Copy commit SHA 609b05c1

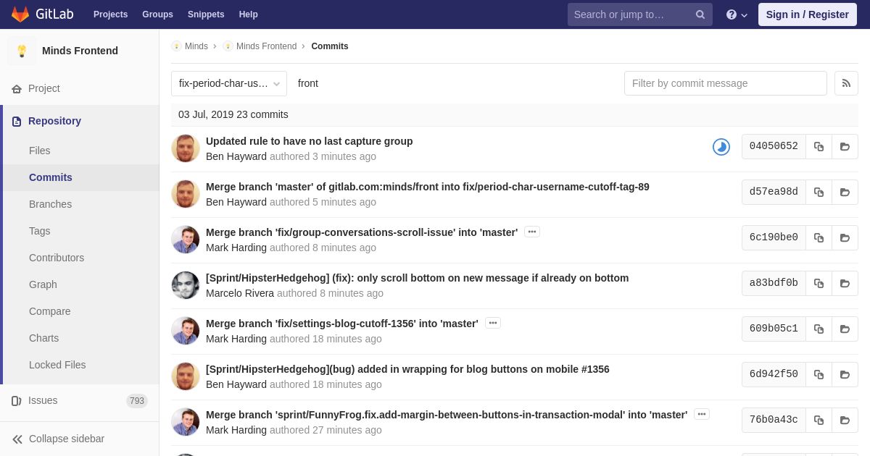click(819, 329)
